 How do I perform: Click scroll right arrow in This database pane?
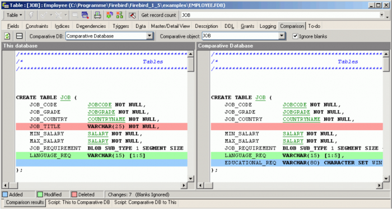(184, 186)
